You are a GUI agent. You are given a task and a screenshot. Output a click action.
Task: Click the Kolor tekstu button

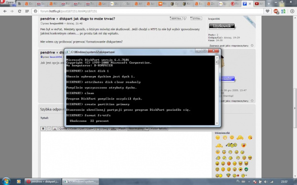point(159,129)
